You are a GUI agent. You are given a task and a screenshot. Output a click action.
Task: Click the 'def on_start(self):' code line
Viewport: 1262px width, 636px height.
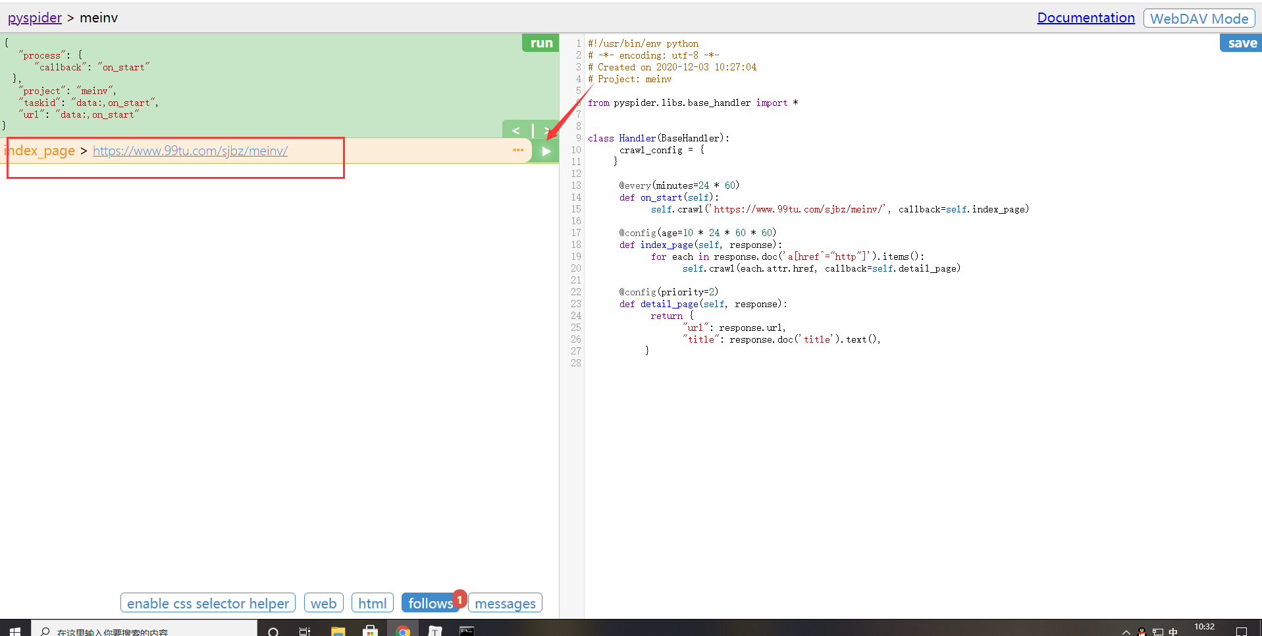pyautogui.click(x=669, y=197)
